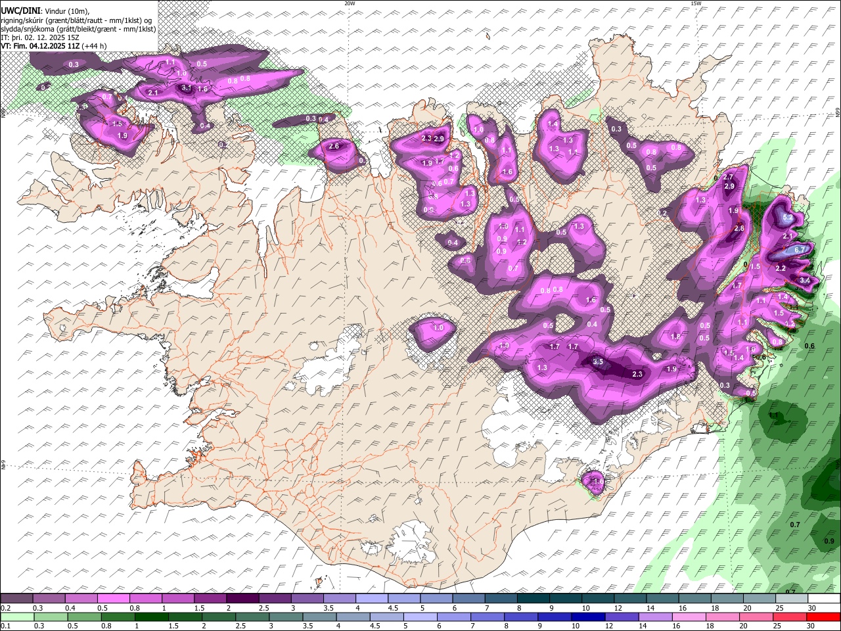Click the '2.6' value on the north coast
This screenshot has height=631, width=841.
(x=334, y=147)
